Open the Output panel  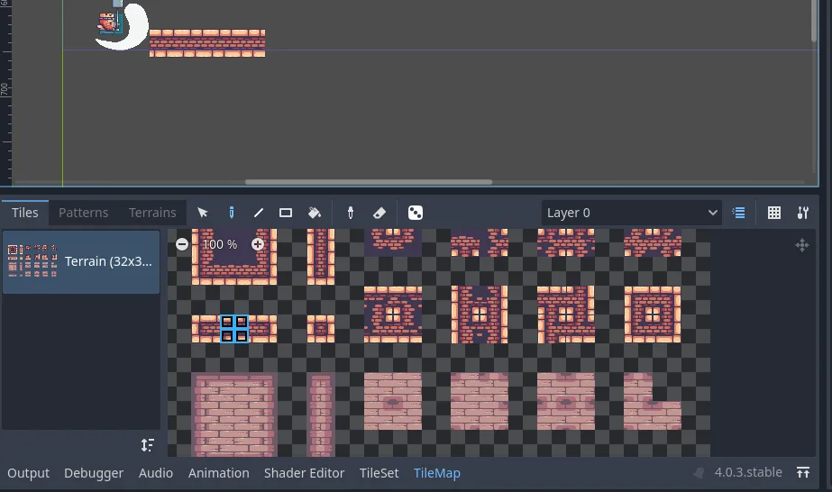tap(28, 473)
